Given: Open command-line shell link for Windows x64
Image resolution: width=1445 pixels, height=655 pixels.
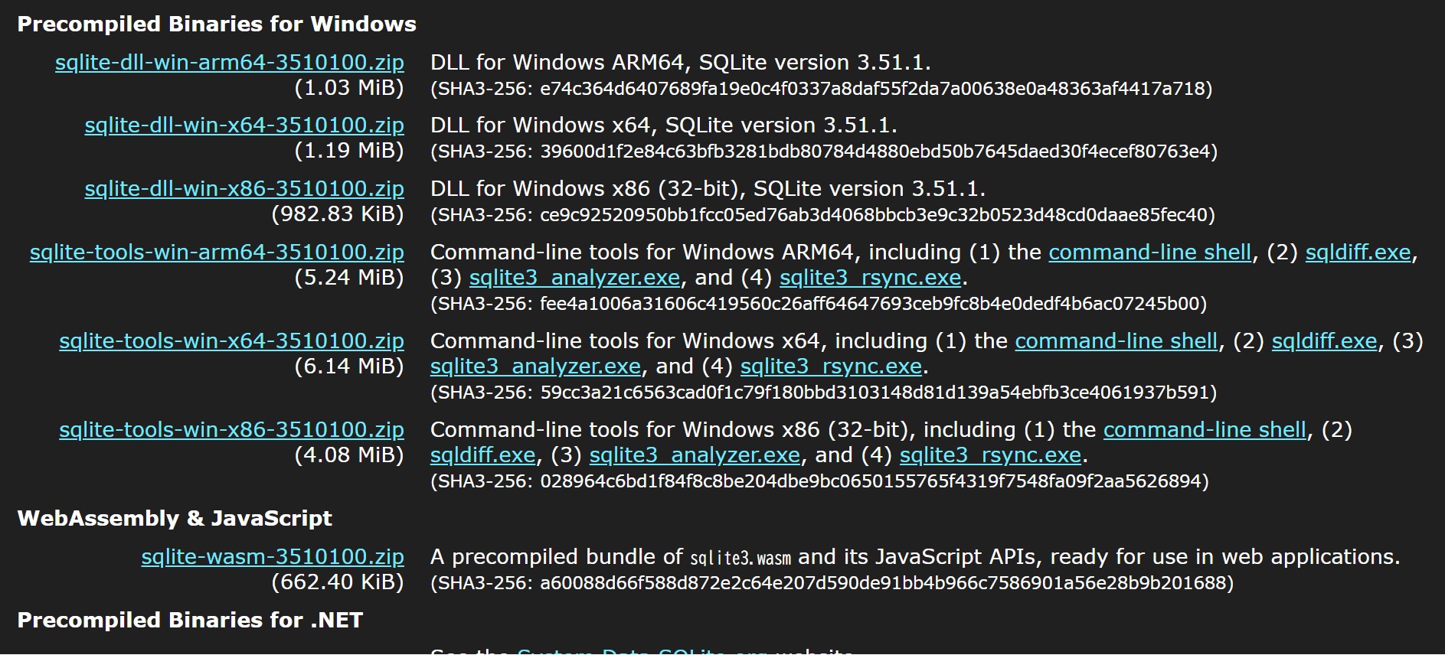Looking at the screenshot, I should coord(1115,341).
